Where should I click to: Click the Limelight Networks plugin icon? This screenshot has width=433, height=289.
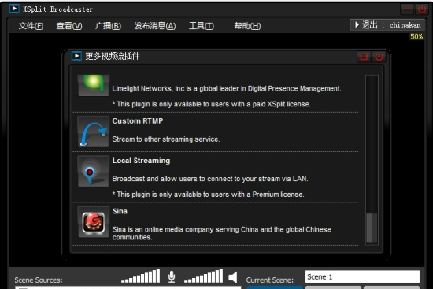pos(94,85)
